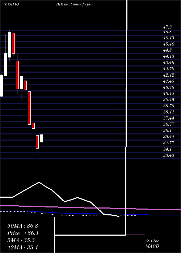Click the 12MA : 35.1 readout
Image resolution: width=181 pixels, height=253 pixels.
coord(22,247)
